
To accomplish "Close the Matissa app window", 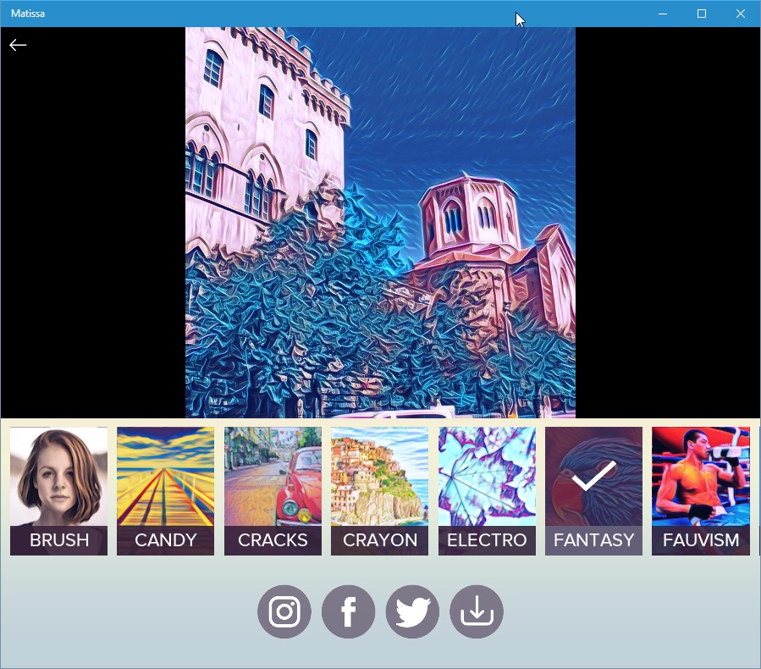I will pos(741,14).
